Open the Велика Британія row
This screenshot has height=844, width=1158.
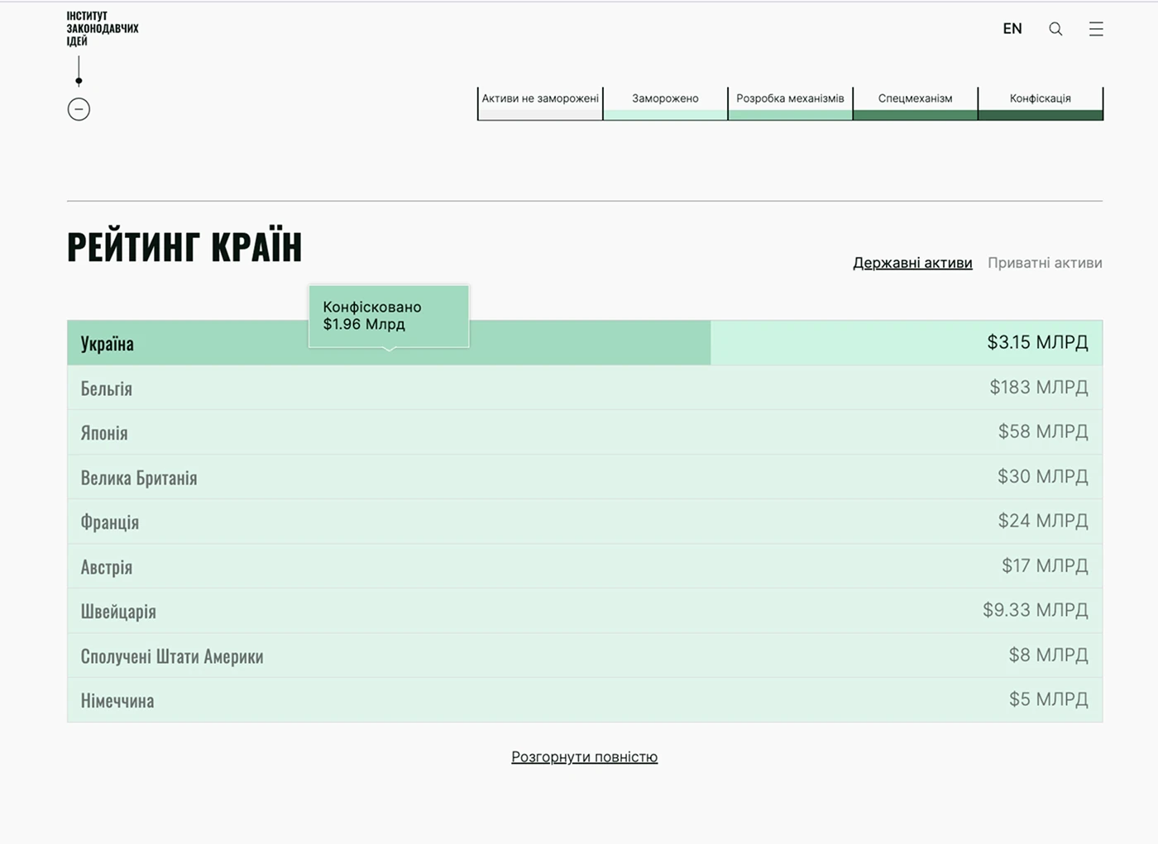[584, 477]
